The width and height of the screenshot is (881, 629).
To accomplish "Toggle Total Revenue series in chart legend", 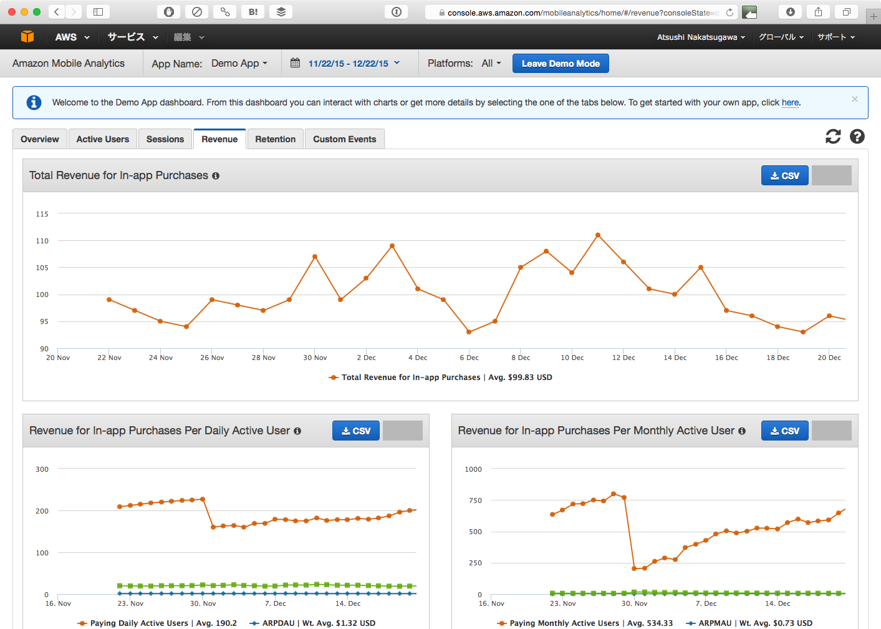I will point(410,378).
